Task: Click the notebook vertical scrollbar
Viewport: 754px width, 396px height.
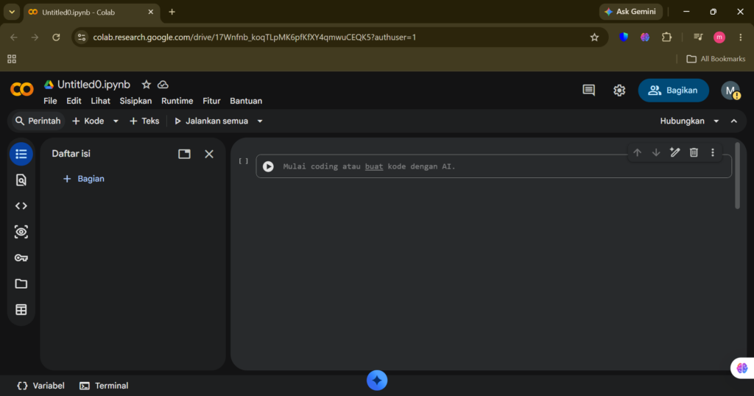Action: [x=737, y=176]
